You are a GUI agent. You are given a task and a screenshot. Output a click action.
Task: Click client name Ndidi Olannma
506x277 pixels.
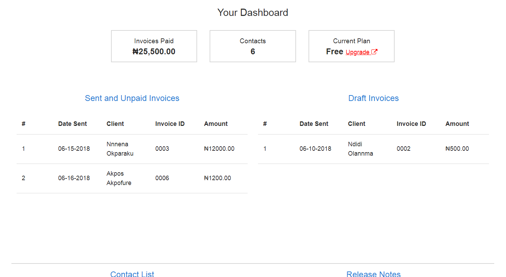pyautogui.click(x=360, y=149)
